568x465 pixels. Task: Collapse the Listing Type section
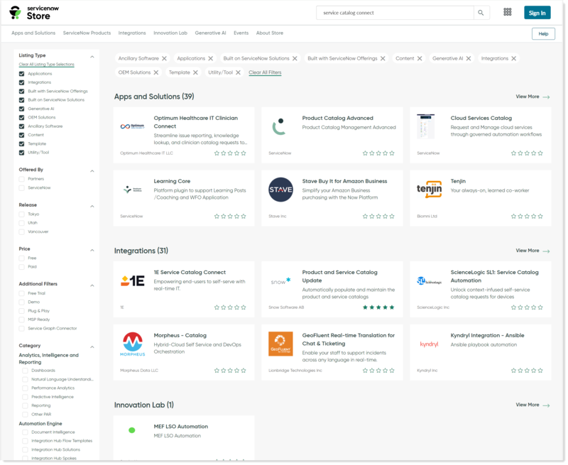(92, 57)
